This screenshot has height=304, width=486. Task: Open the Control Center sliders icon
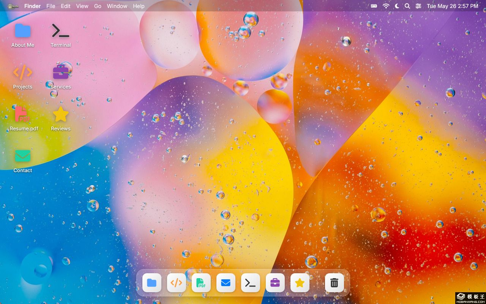tap(418, 6)
